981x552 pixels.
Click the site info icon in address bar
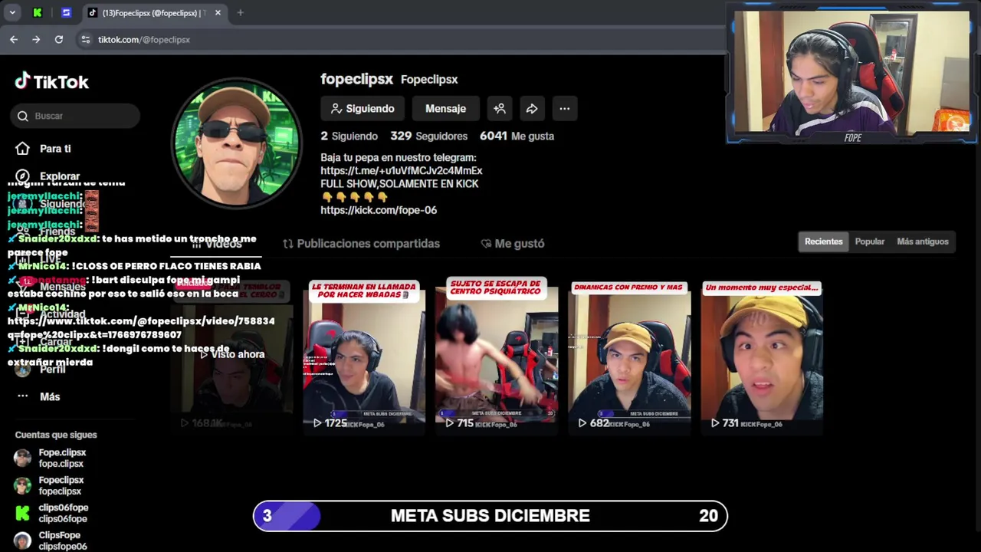click(85, 39)
